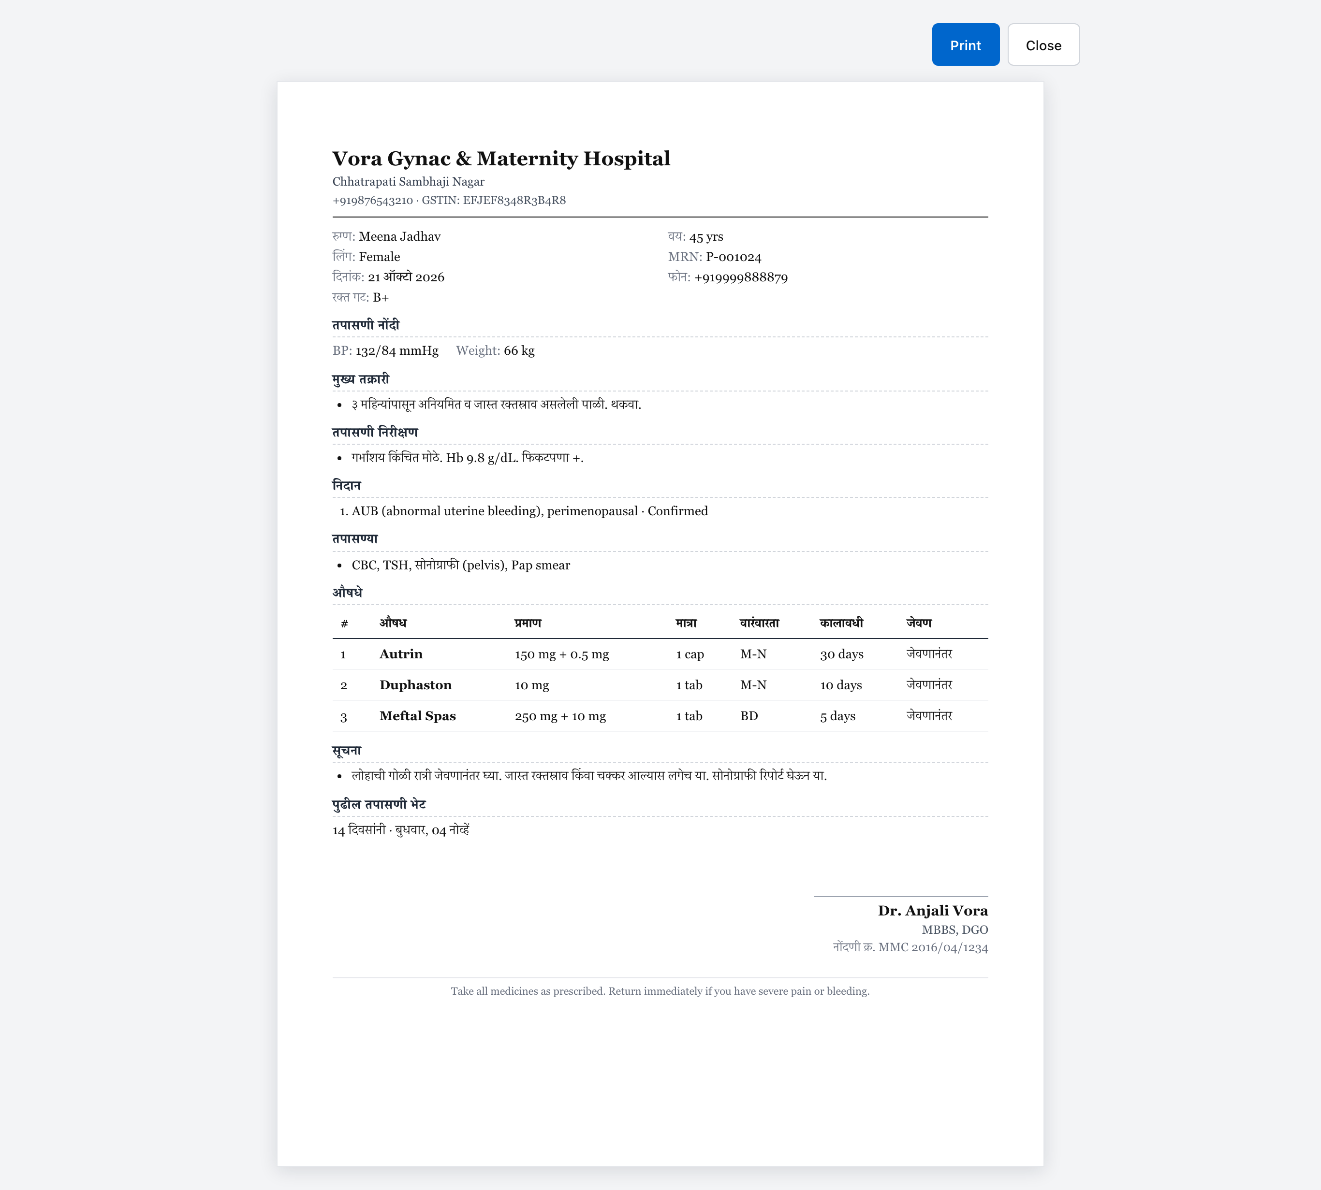Click the age value '45 yrs'

click(x=706, y=237)
